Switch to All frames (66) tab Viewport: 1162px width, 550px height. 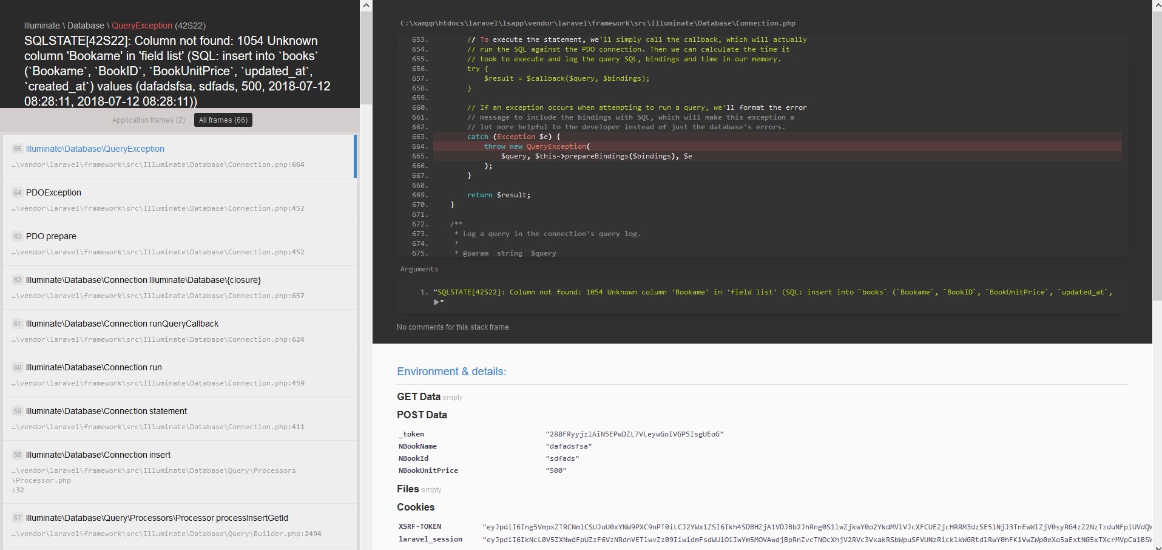pyautogui.click(x=223, y=120)
